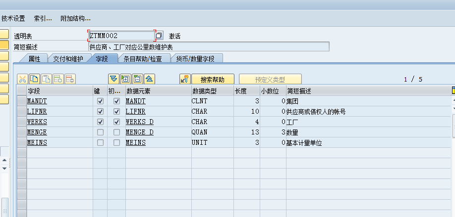Viewport: 455px width, 217px height.
Task: Switch to 条目帮助/检查 tab
Action: (x=143, y=59)
